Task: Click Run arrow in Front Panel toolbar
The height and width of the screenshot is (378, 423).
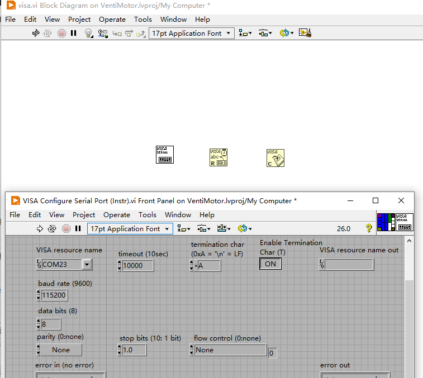Action: tap(40, 228)
